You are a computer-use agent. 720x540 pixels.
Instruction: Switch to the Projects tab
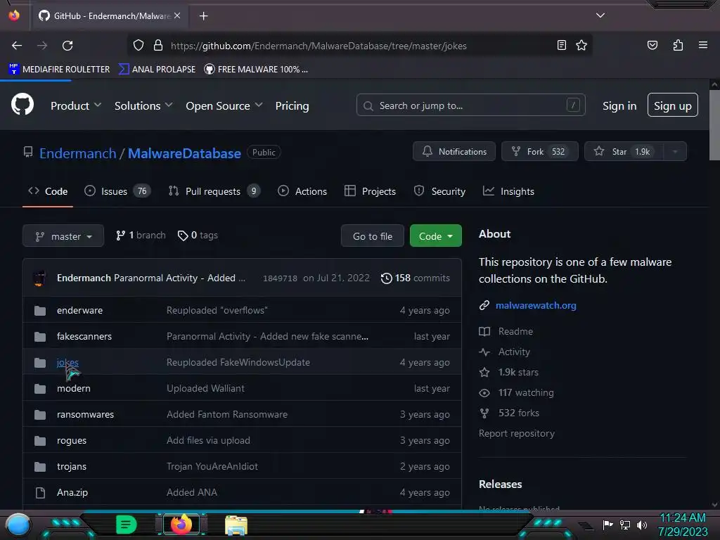click(370, 191)
